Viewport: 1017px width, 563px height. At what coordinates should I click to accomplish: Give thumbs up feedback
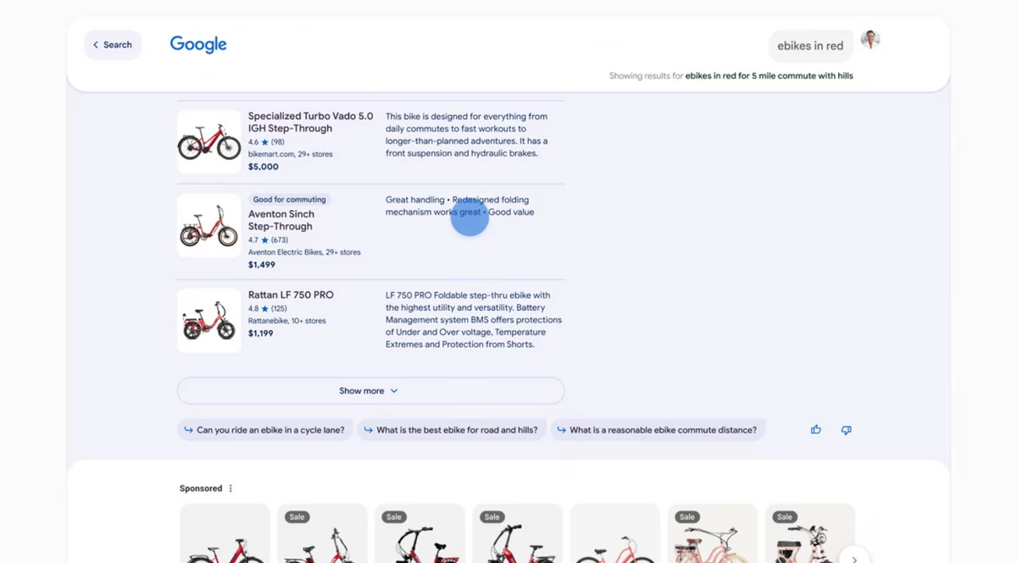[816, 430]
